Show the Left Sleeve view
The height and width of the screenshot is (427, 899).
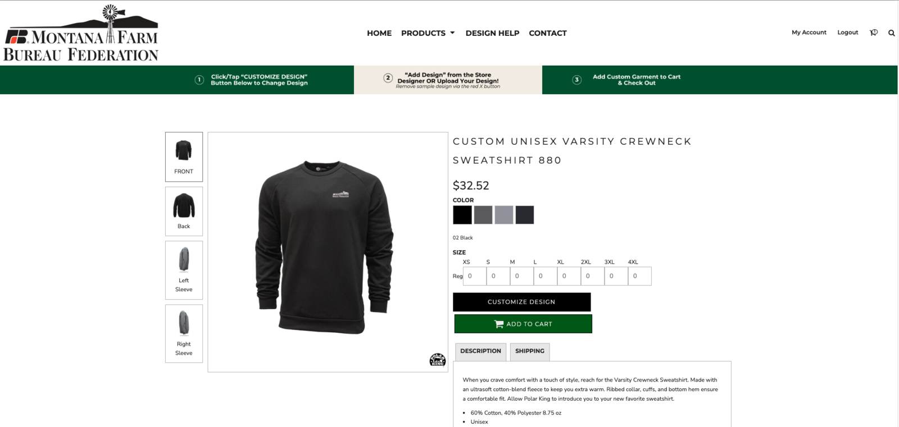coord(184,270)
